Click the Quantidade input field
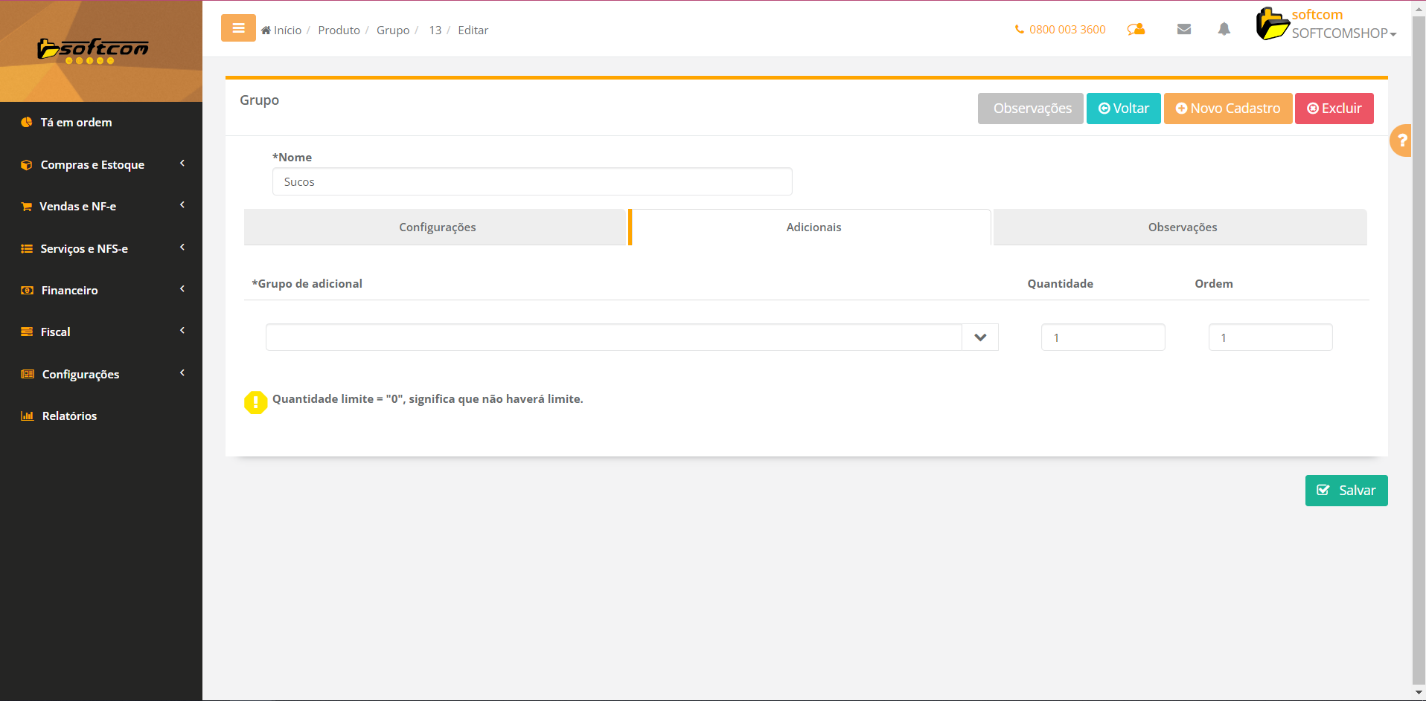The width and height of the screenshot is (1426, 701). click(1102, 337)
